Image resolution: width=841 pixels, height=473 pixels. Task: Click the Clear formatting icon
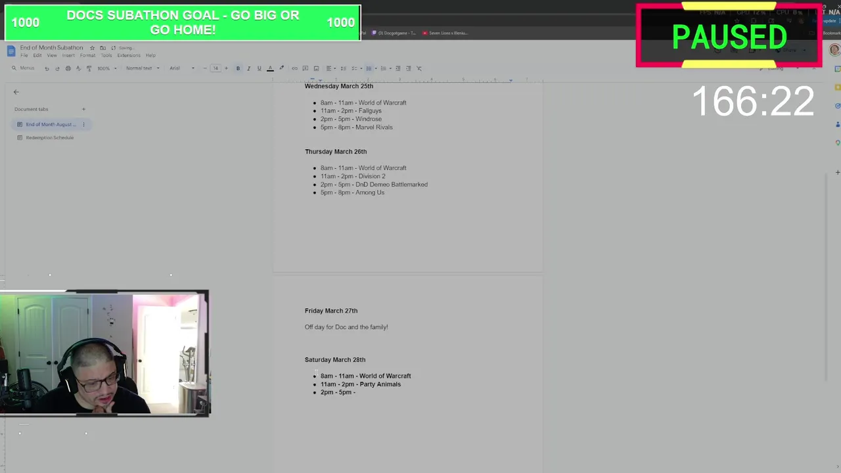pos(419,68)
